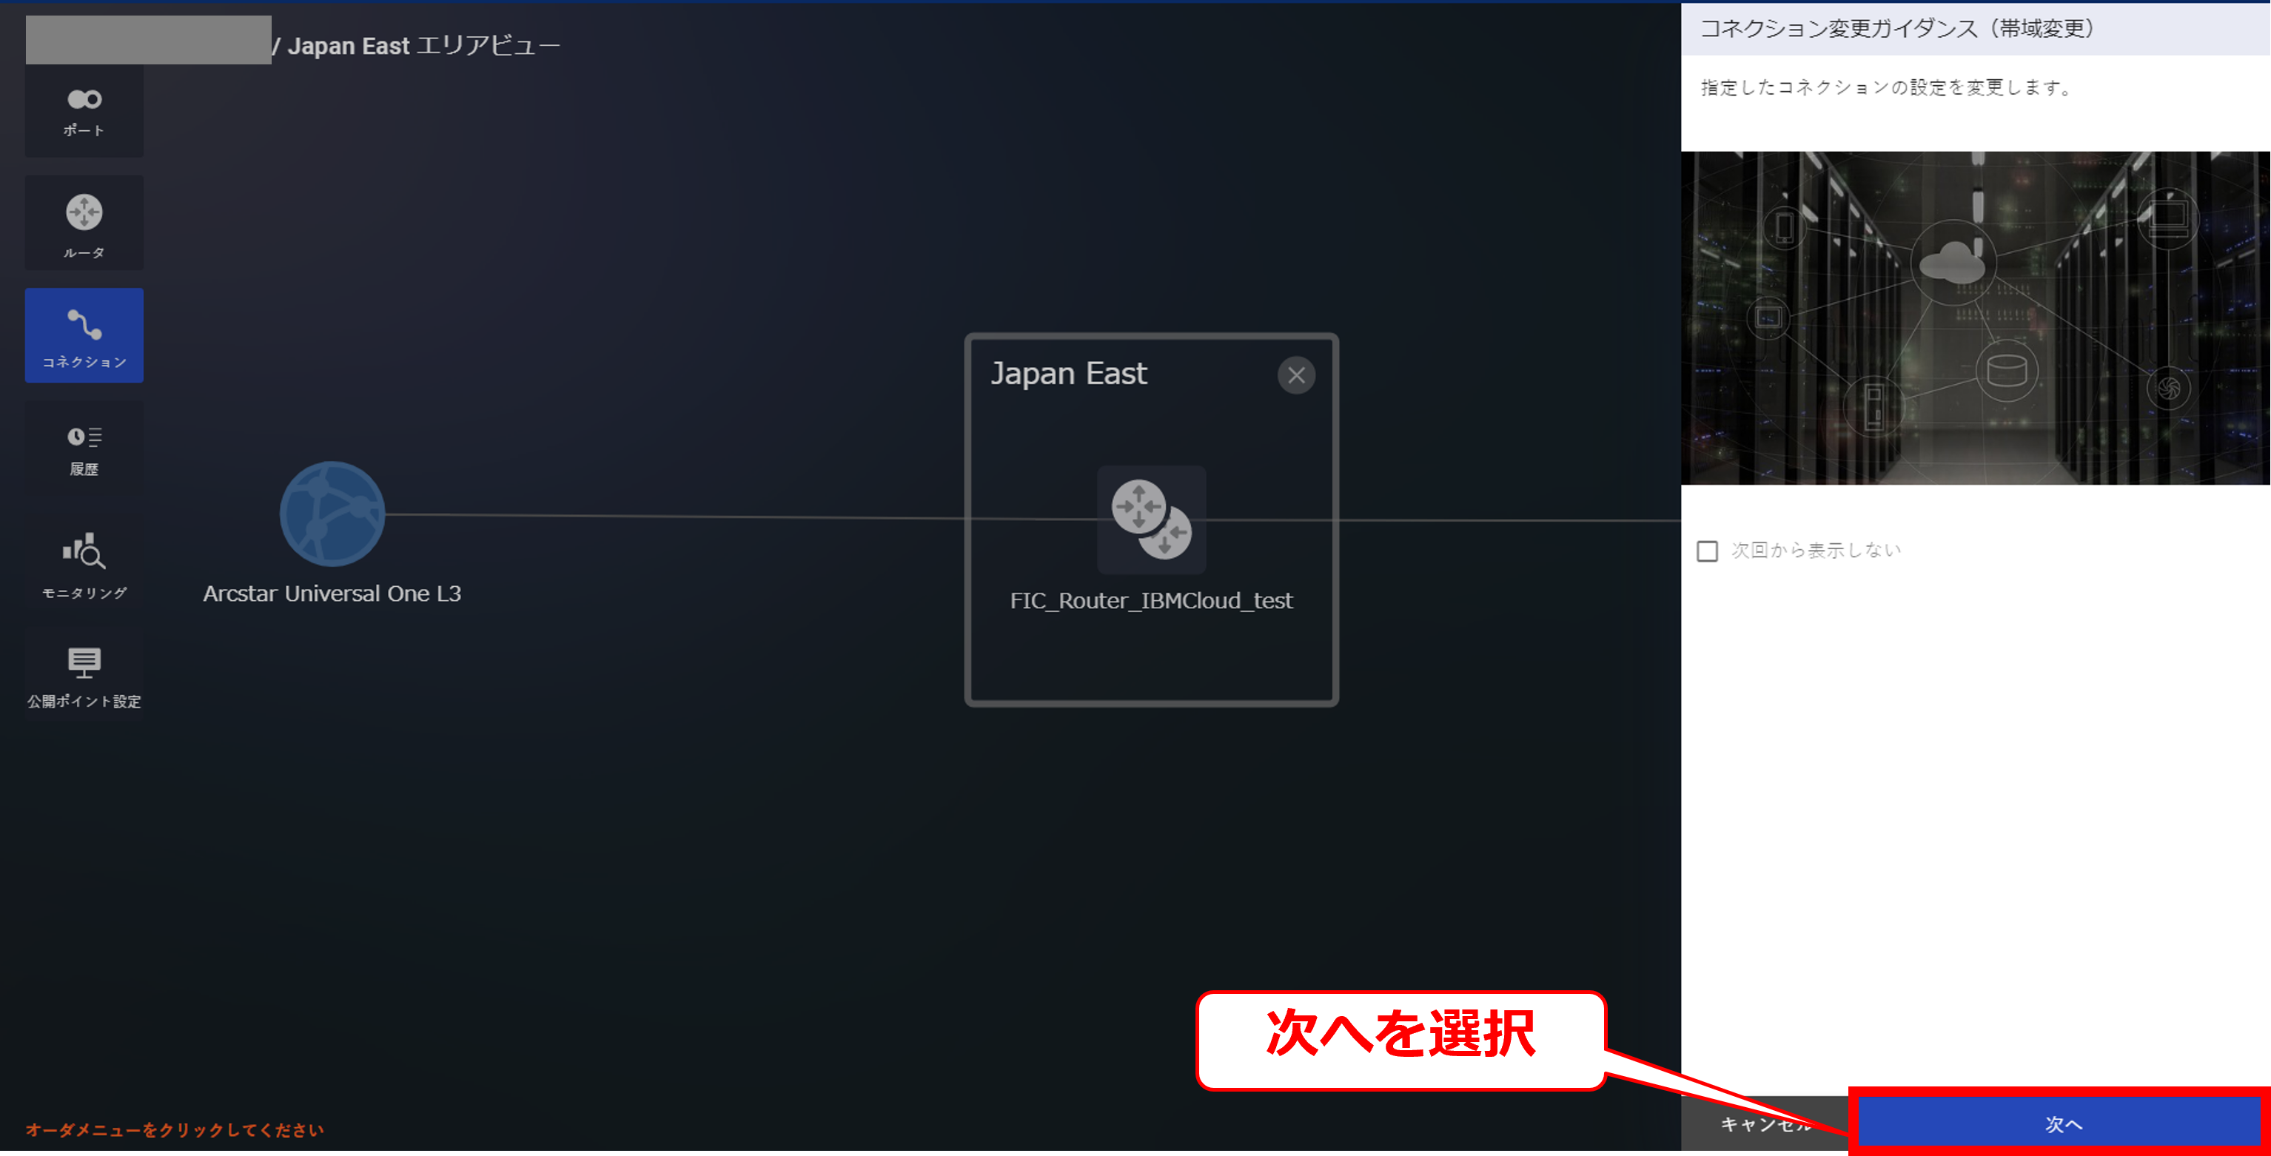
Task: Click the FIC_Router_IBMCloud_test label
Action: pos(1150,601)
